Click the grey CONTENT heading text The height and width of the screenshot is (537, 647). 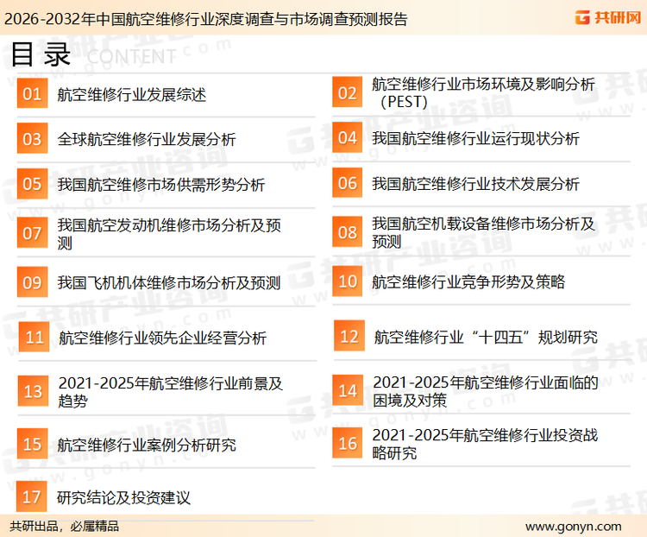click(x=132, y=57)
